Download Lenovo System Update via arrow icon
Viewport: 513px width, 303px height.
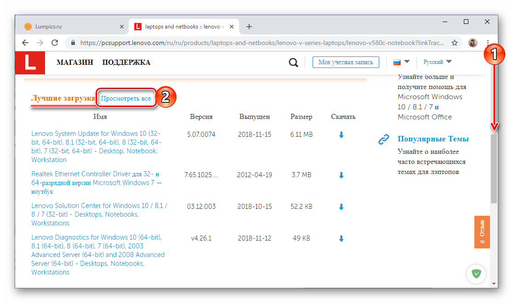[x=341, y=135]
